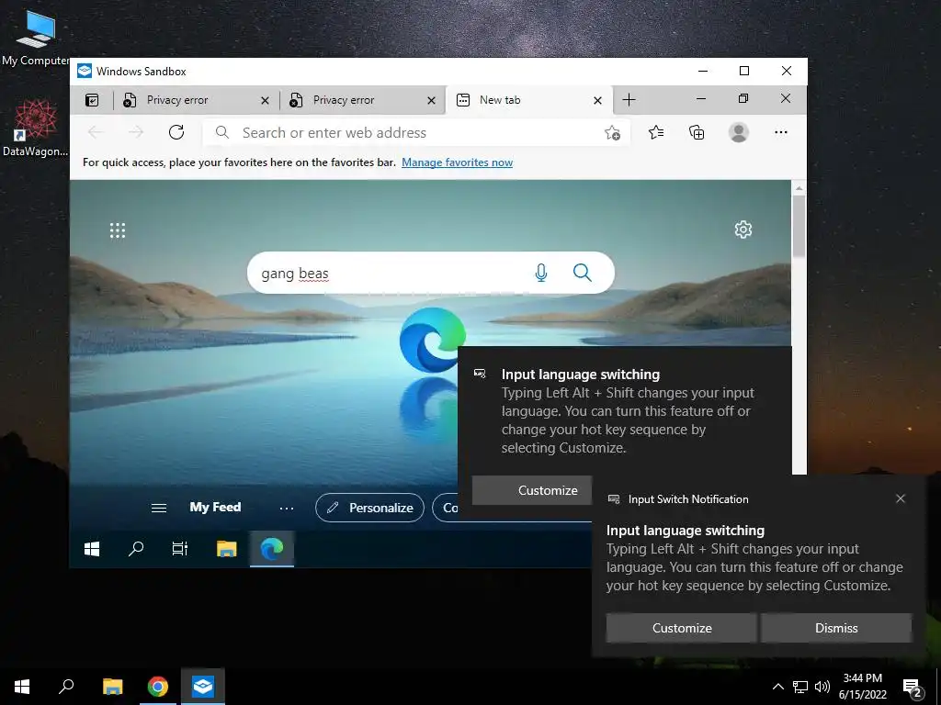Close the first Privacy error tab
The image size is (941, 705).
click(265, 101)
